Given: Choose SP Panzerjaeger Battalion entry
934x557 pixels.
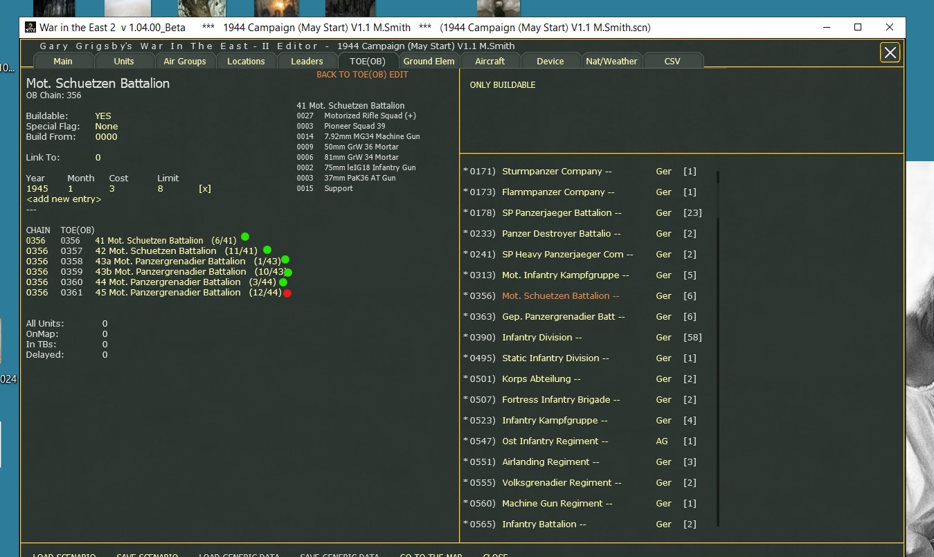Looking at the screenshot, I should 582,213.
